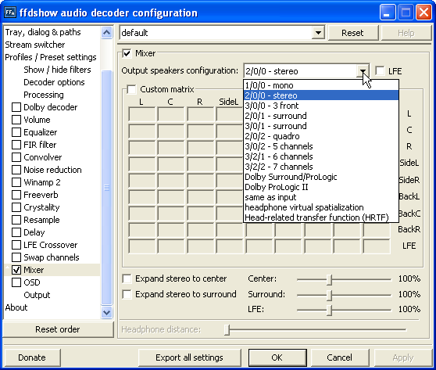436x370 pixels.
Task: Click Export all settings
Action: pyautogui.click(x=189, y=357)
